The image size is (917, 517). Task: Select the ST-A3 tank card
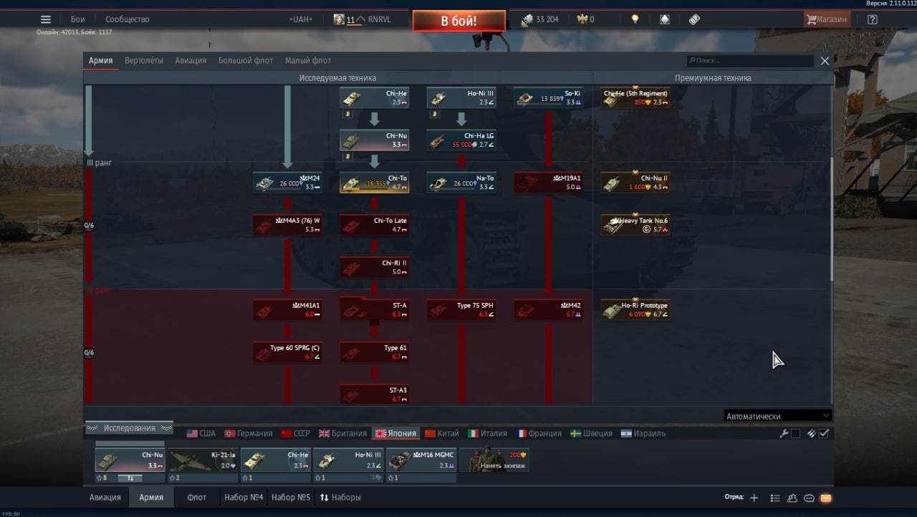374,394
